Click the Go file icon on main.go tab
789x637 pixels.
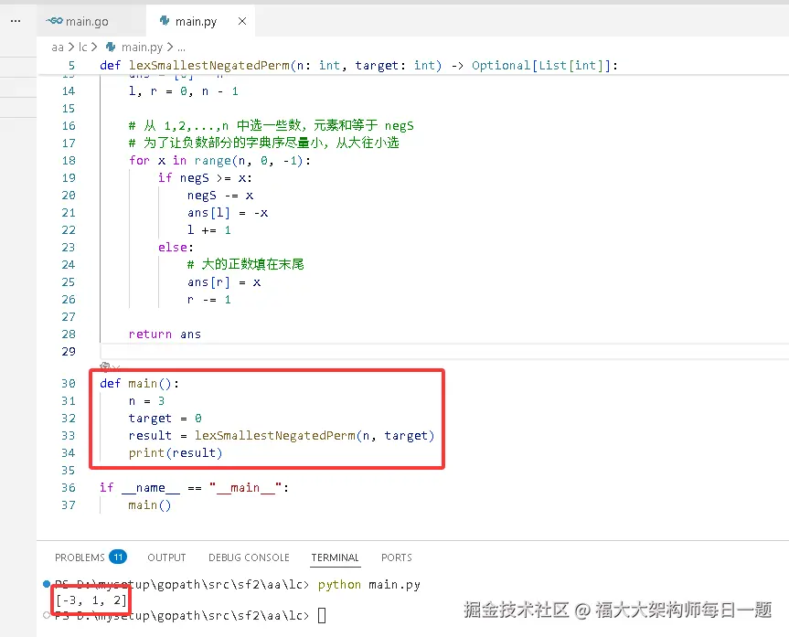point(54,21)
